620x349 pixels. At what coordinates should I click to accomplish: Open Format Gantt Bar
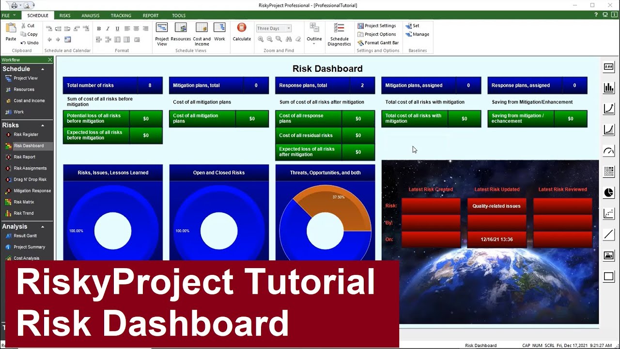click(x=378, y=43)
